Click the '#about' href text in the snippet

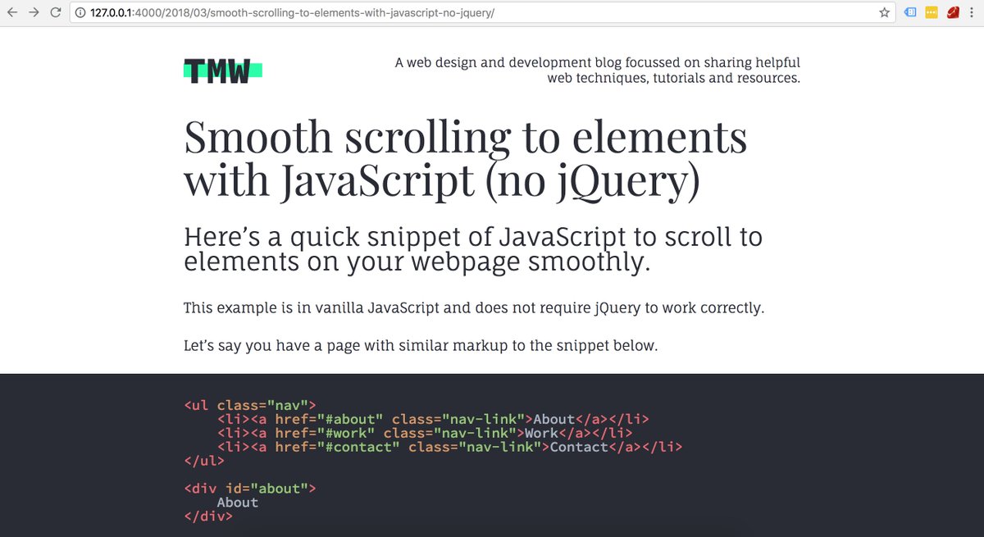(x=353, y=419)
